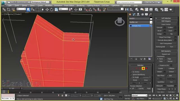This screenshot has height=101, width=180.
Task: Collapse the Edit Polygons rollout
Action: 166,21
